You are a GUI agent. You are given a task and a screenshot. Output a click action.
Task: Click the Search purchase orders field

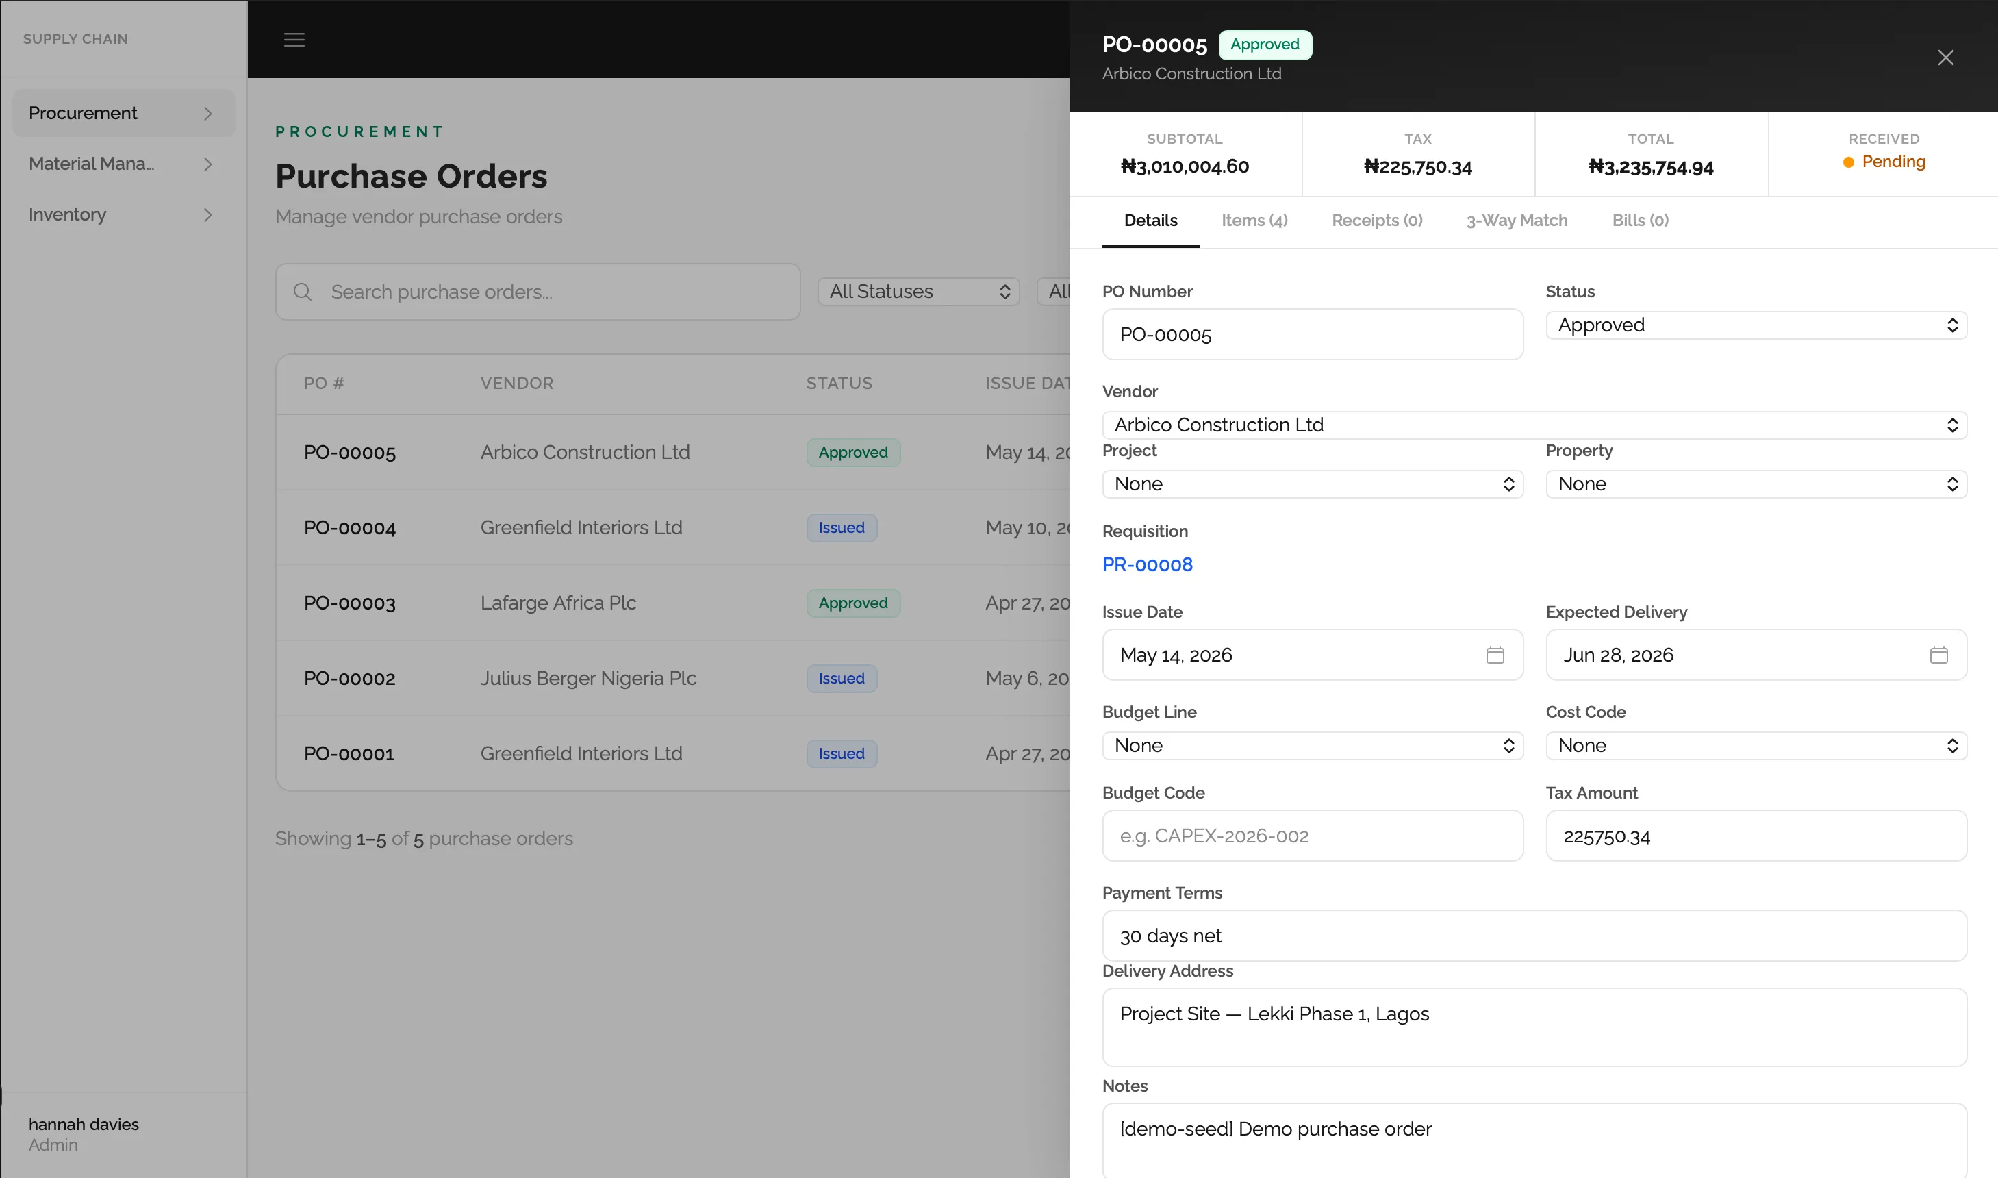pyautogui.click(x=538, y=291)
